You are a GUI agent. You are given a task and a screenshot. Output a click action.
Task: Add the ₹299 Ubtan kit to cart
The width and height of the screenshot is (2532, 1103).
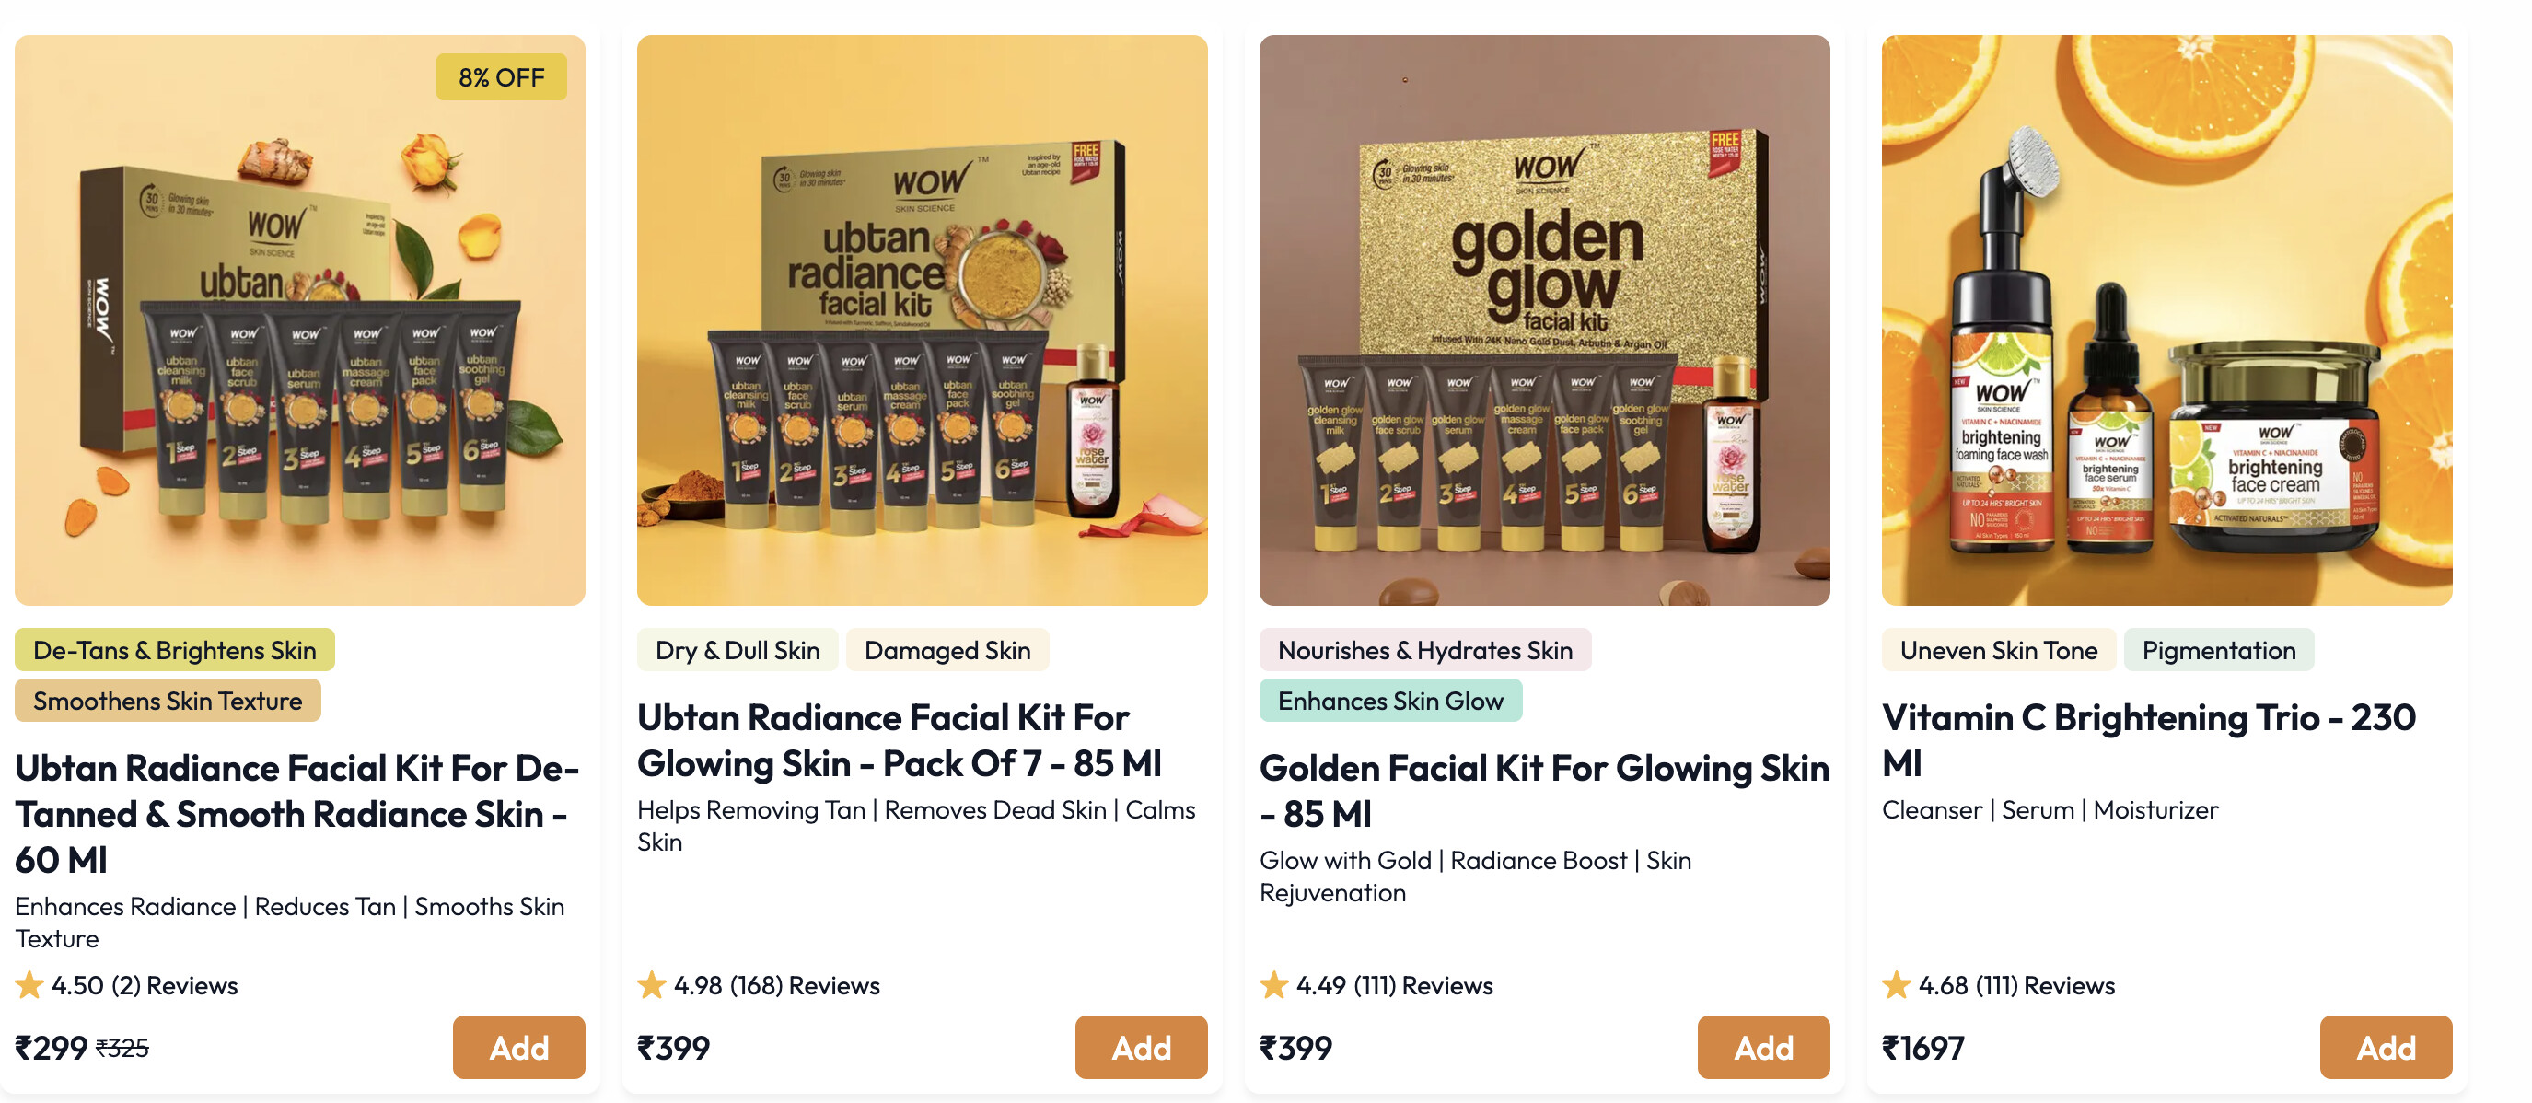[x=518, y=1048]
